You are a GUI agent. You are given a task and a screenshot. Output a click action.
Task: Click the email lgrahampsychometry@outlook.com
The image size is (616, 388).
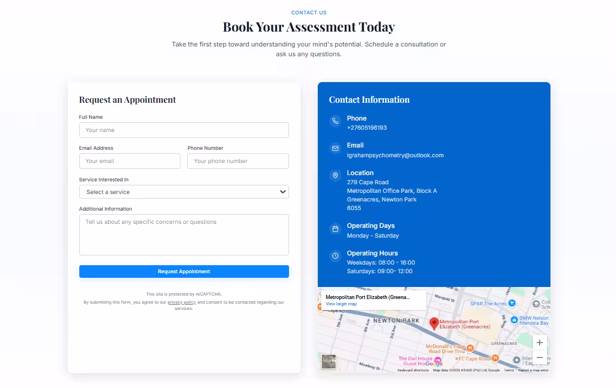pos(395,155)
